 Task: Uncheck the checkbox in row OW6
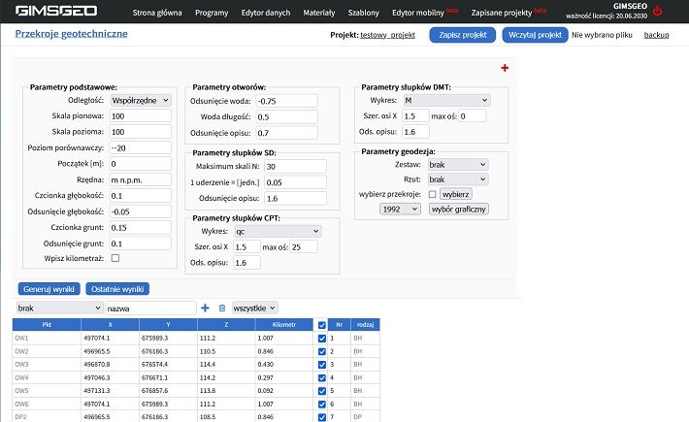pyautogui.click(x=321, y=404)
